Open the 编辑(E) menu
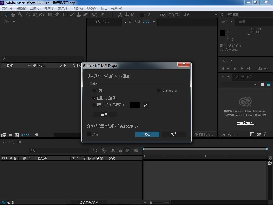 click(x=21, y=8)
